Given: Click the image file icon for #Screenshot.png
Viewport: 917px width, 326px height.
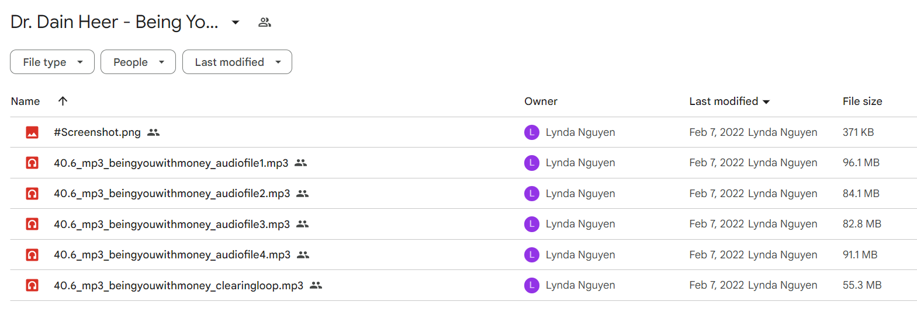Looking at the screenshot, I should tap(32, 132).
